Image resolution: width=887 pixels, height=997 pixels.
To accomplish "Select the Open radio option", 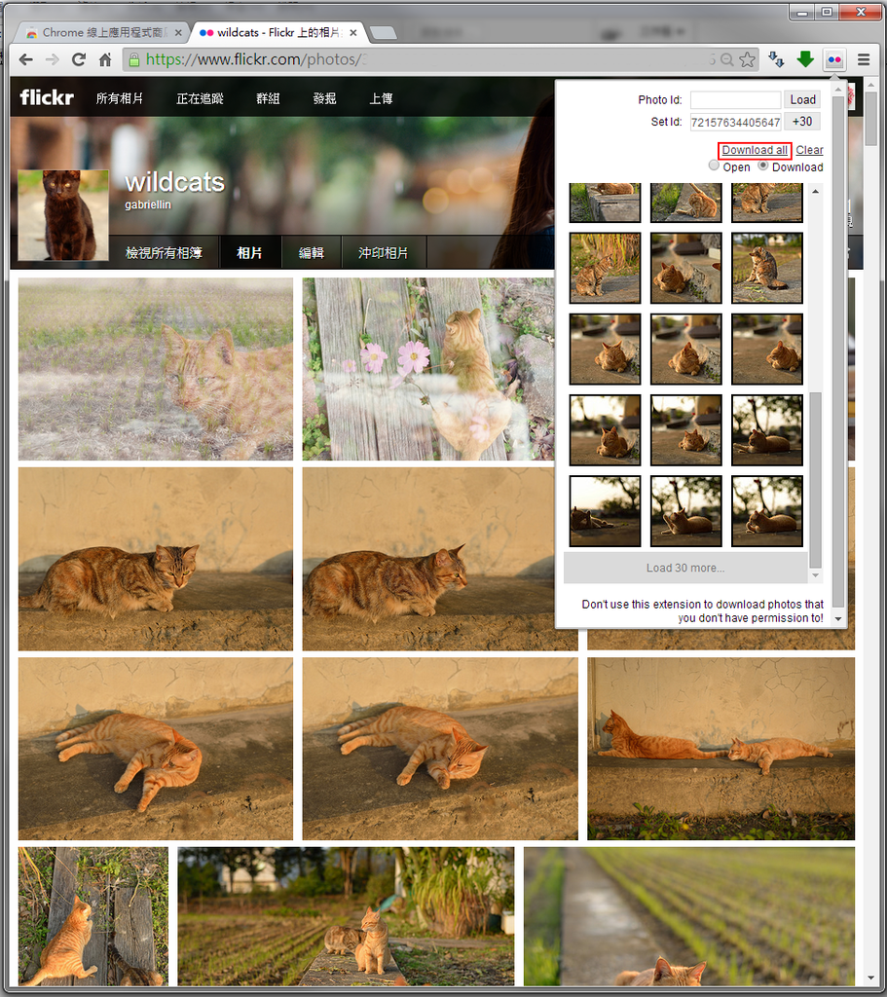I will point(714,166).
